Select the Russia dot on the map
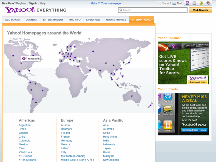Screen dimensions: 216x162 [93, 51]
